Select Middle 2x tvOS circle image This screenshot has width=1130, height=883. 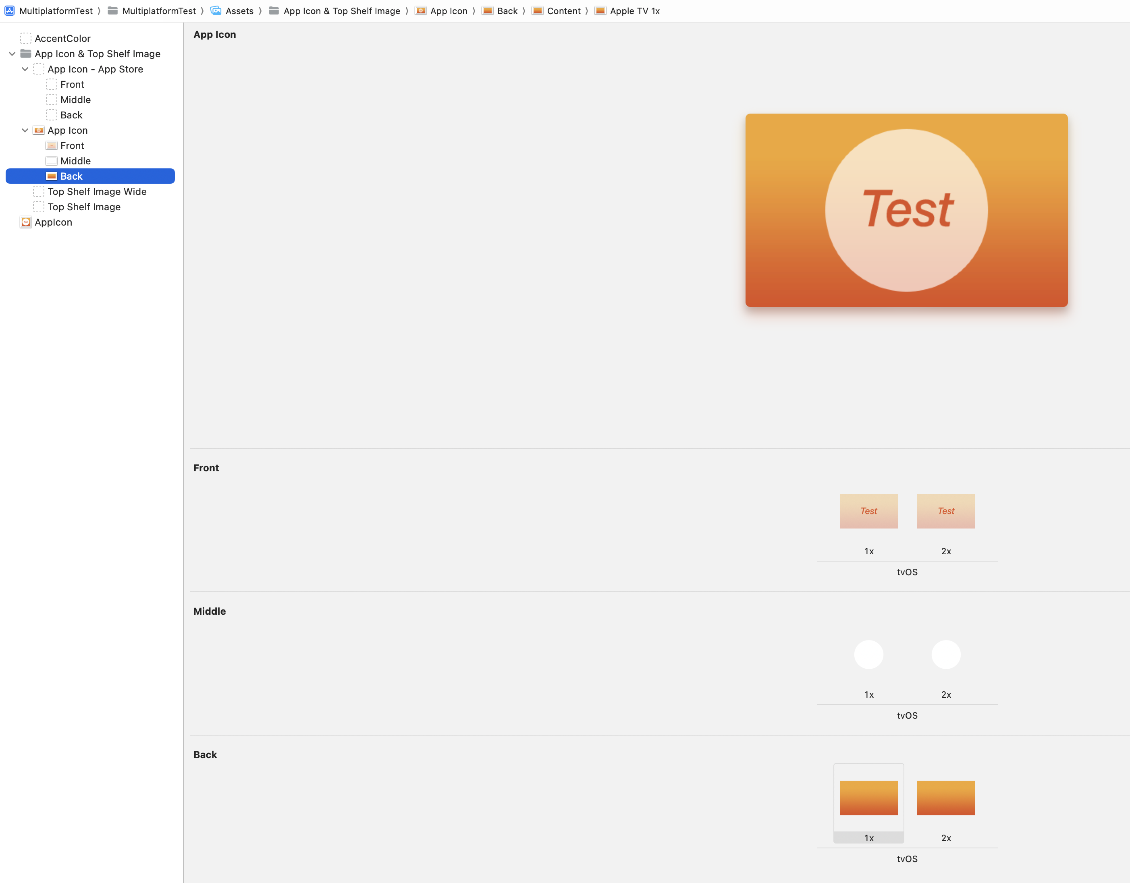pyautogui.click(x=945, y=654)
